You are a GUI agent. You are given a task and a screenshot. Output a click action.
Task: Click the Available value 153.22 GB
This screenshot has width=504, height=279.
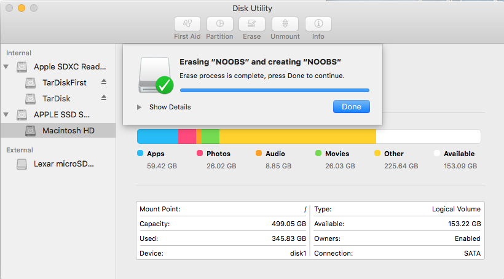pos(465,224)
